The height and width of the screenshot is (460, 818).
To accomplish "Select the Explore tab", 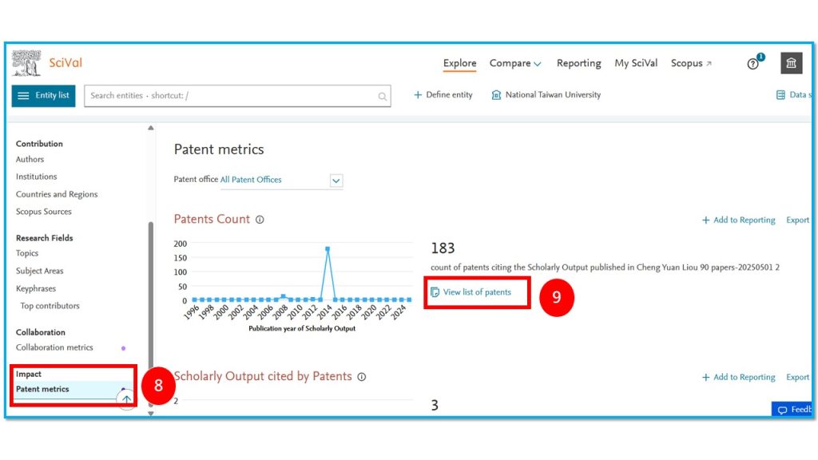I will pyautogui.click(x=459, y=63).
